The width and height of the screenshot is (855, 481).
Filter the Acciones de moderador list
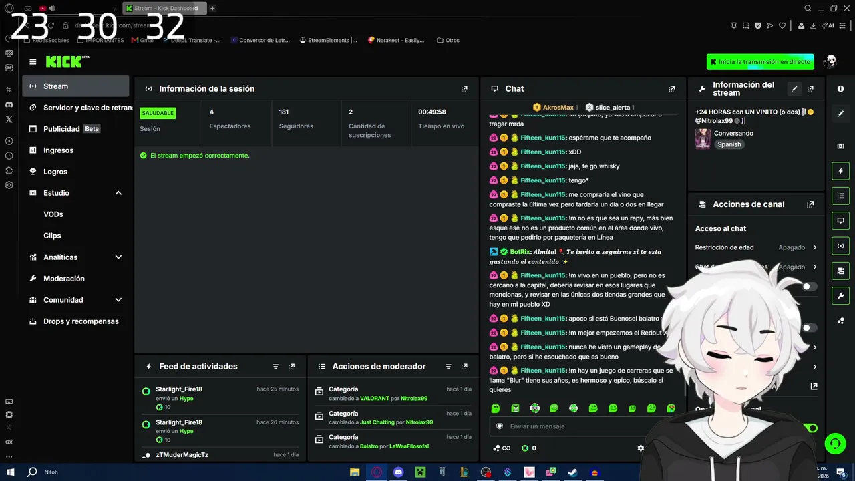(448, 367)
